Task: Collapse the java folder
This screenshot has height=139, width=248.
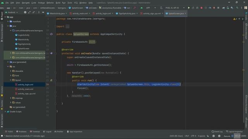Action: 8,26
